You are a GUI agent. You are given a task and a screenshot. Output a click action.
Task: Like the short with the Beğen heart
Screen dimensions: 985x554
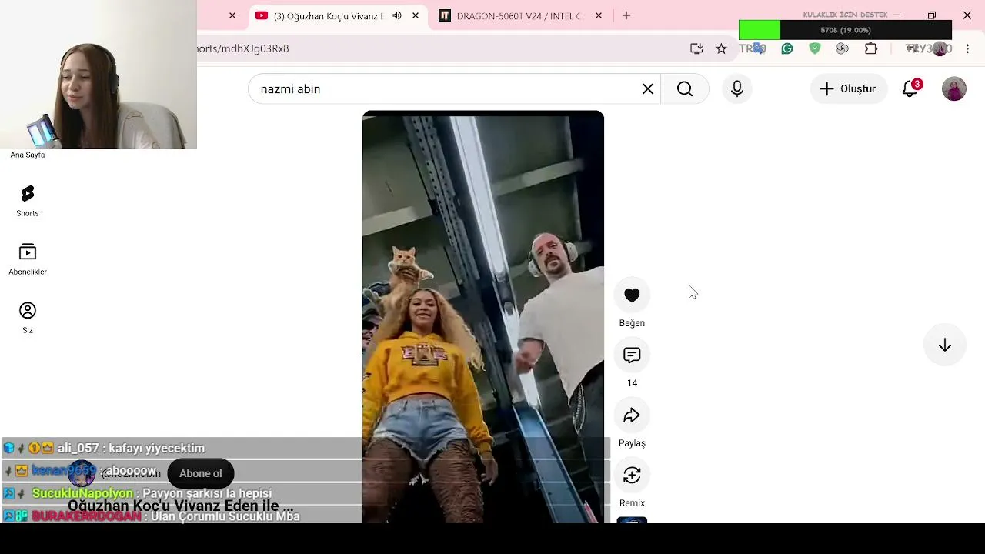tap(632, 295)
